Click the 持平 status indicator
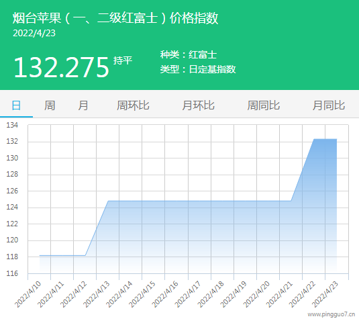The height and width of the screenshot is (321, 359). pos(123,60)
